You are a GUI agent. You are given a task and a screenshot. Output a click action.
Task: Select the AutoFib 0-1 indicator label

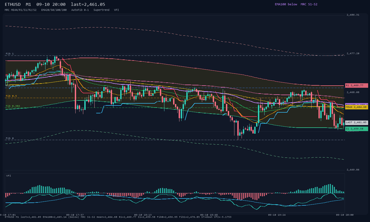pyautogui.click(x=80, y=10)
